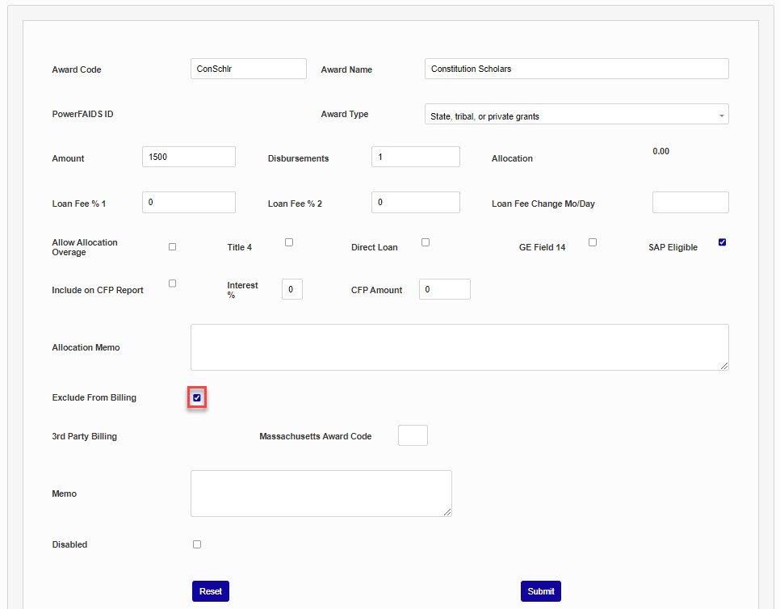Tick the Disabled checkbox
The image size is (780, 609).
[197, 544]
